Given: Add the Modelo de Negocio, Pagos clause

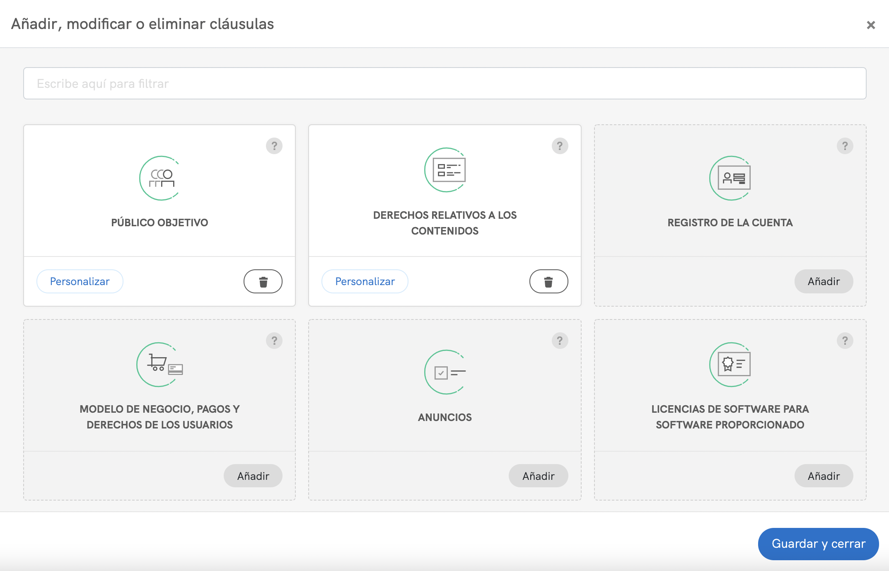Looking at the screenshot, I should tap(253, 476).
